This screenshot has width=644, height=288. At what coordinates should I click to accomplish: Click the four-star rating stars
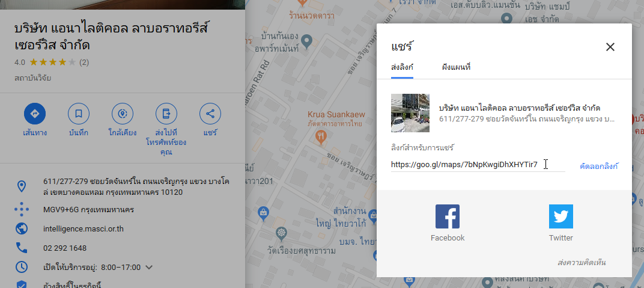[53, 63]
